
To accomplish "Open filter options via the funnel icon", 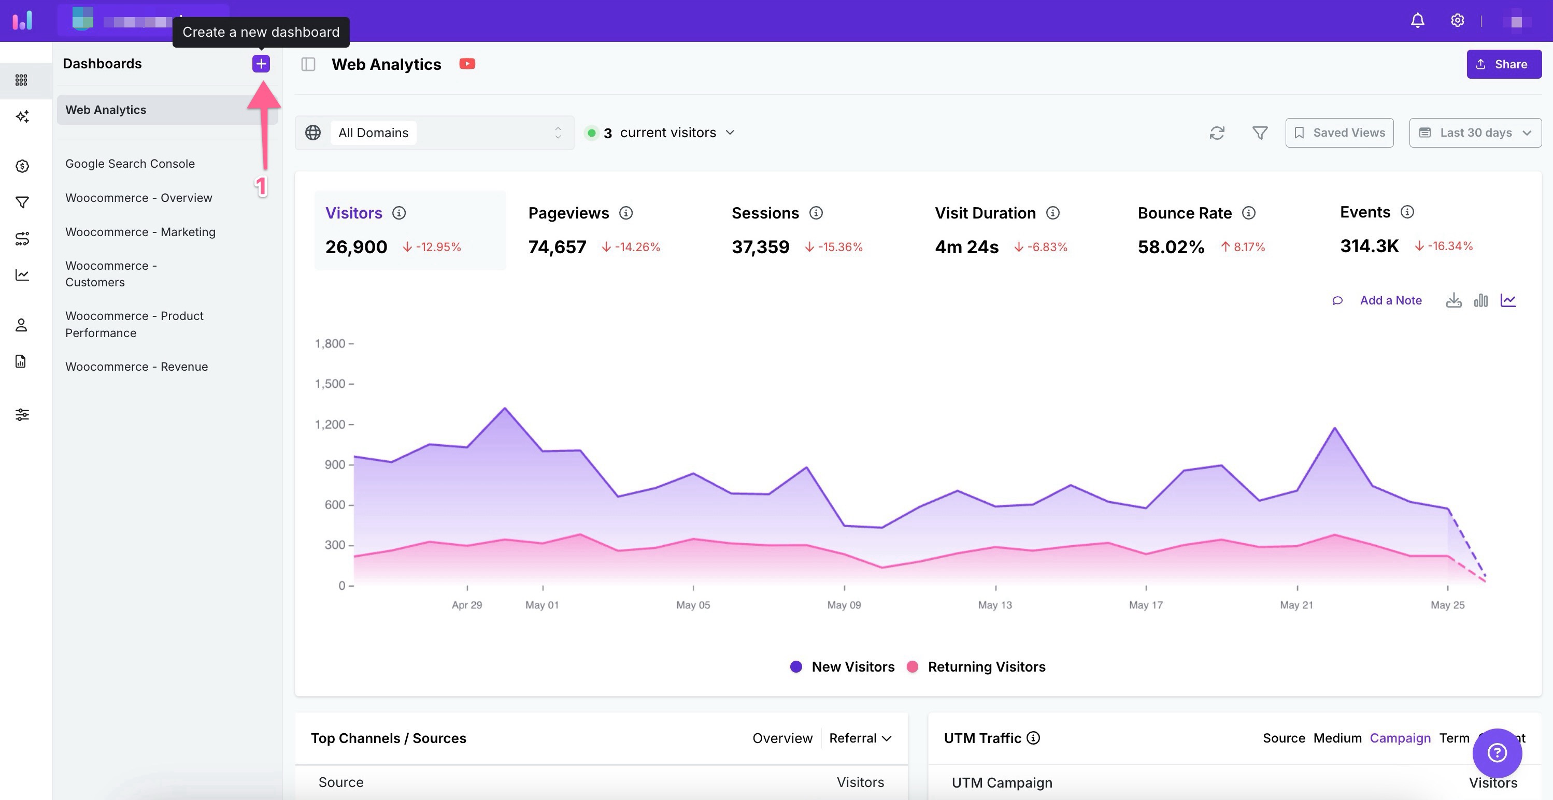I will pos(1259,133).
